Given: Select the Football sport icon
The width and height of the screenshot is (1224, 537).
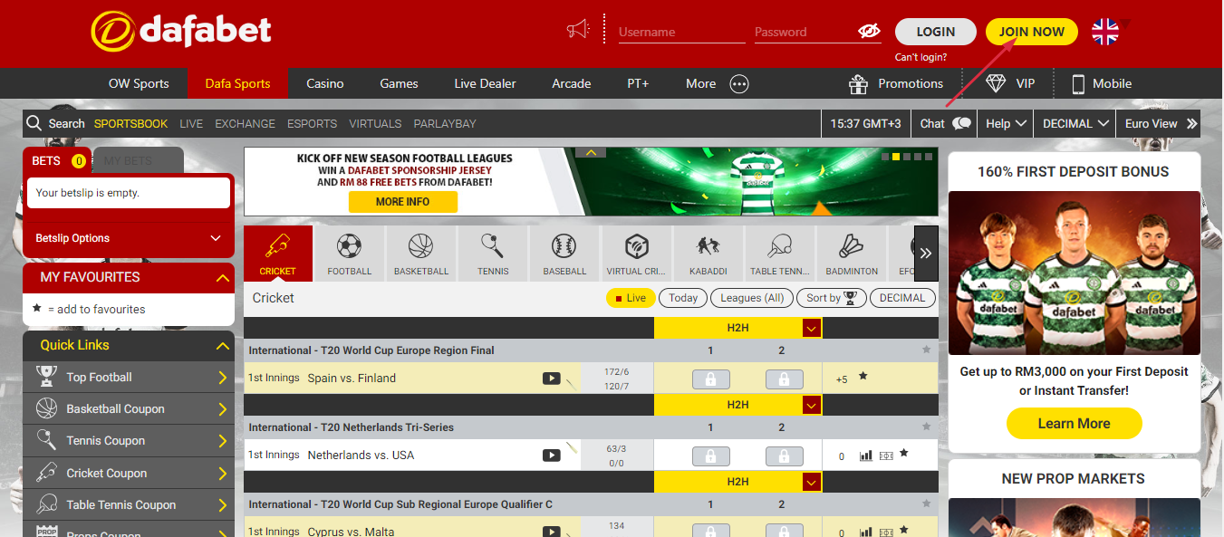Looking at the screenshot, I should click(349, 254).
